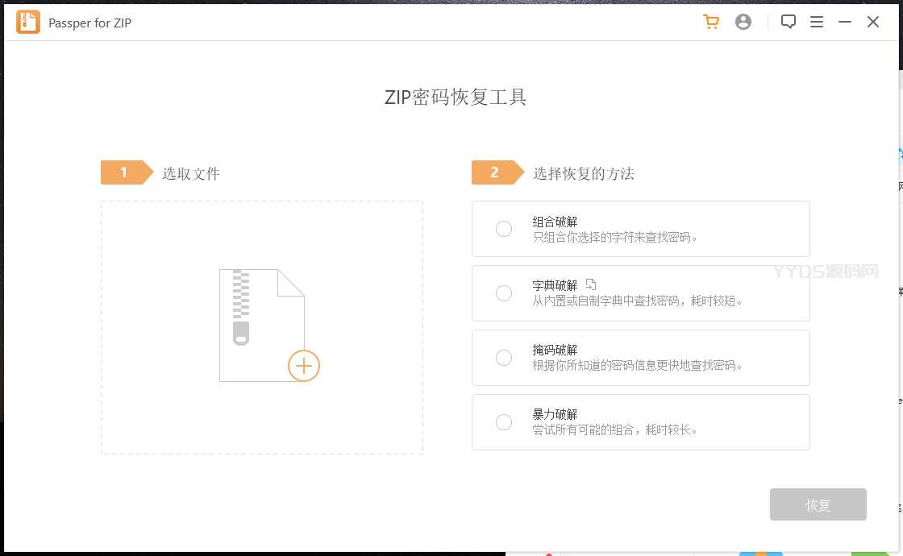
Task: Close the Passper for ZIP window
Action: (x=873, y=23)
